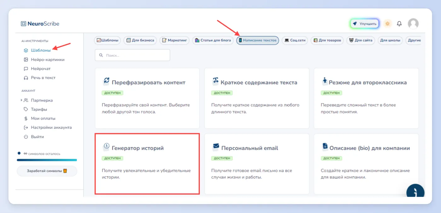Screen dimensions: 441x213
Task: Click the symbols remaining progress bar
Action: pyautogui.click(x=47, y=160)
